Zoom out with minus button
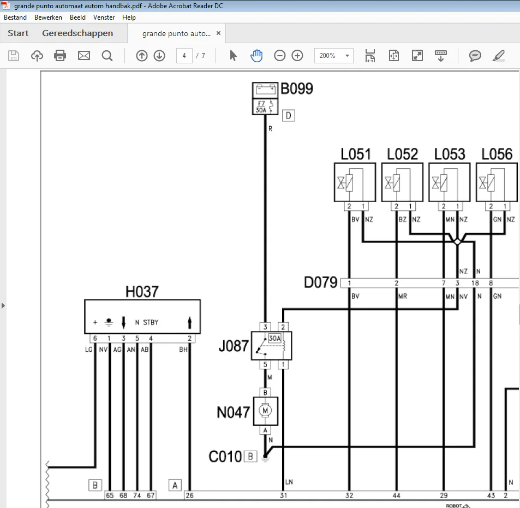 click(280, 56)
